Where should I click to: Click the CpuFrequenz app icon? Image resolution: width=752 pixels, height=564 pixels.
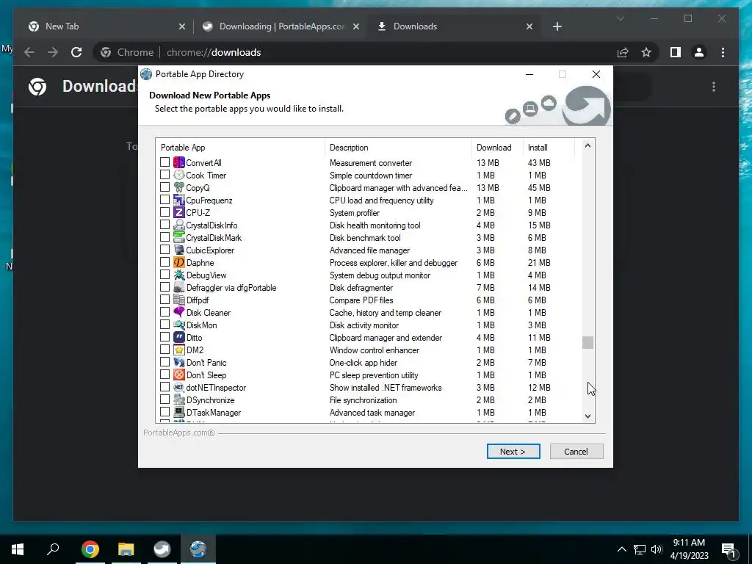point(179,200)
